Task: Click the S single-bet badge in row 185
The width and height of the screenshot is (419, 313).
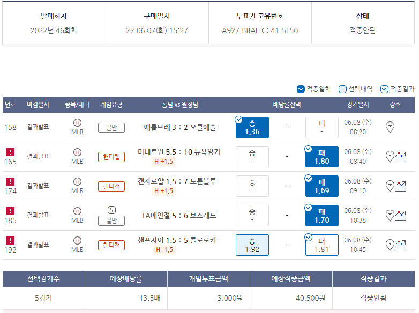Action: point(111,210)
